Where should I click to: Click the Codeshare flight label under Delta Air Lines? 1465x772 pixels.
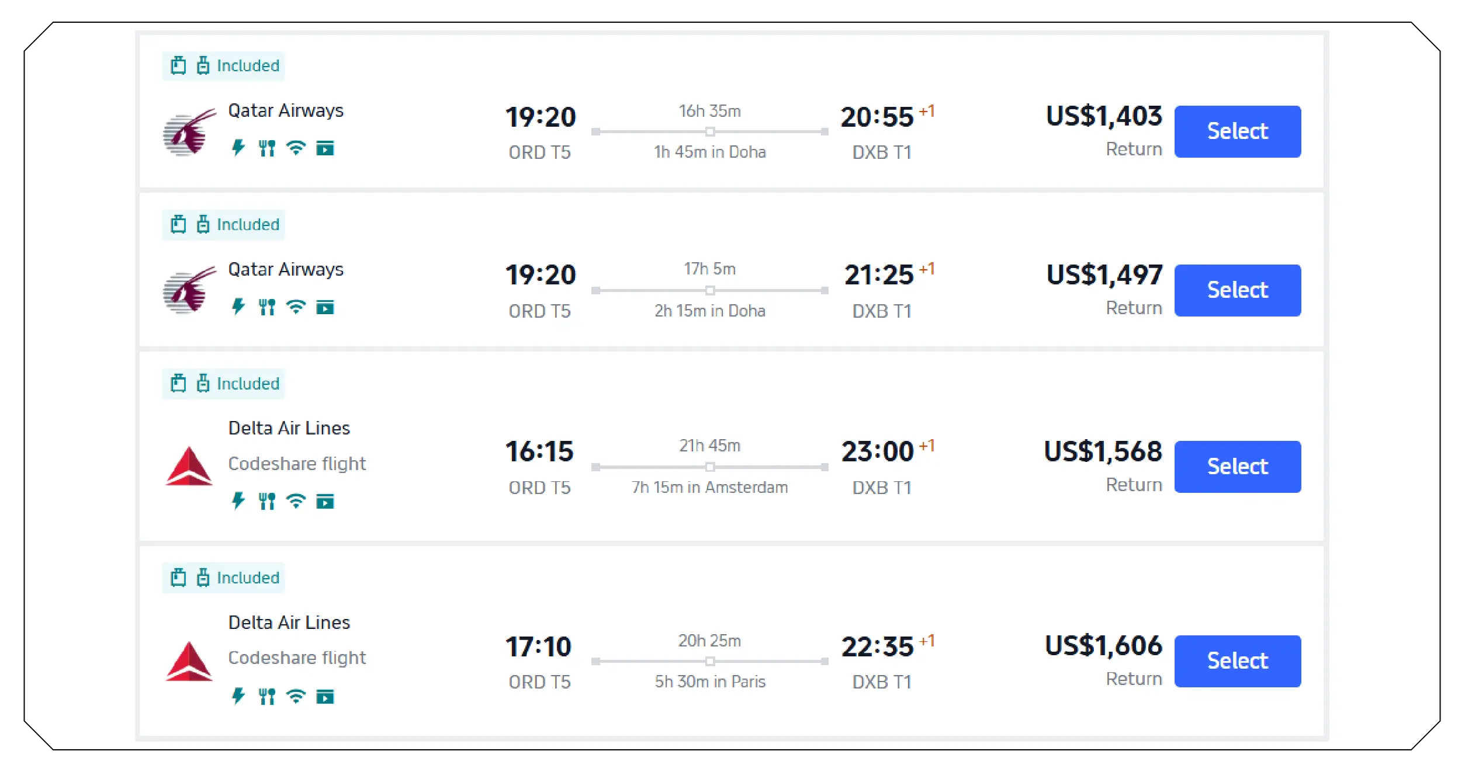pos(296,463)
